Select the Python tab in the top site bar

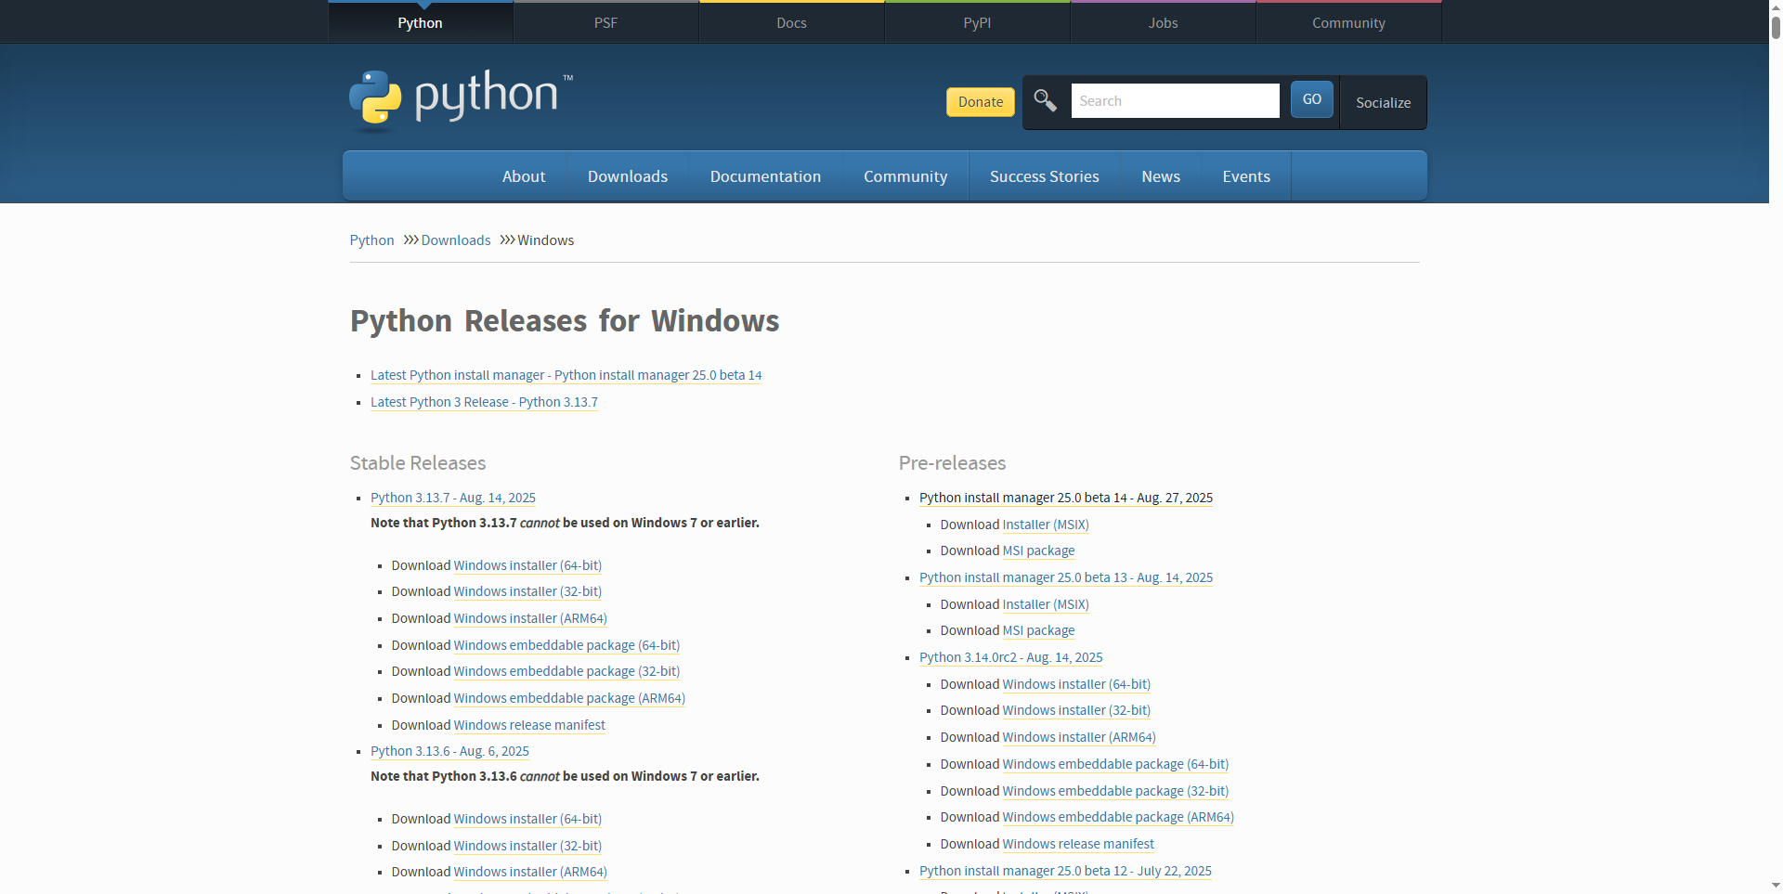pyautogui.click(x=420, y=22)
